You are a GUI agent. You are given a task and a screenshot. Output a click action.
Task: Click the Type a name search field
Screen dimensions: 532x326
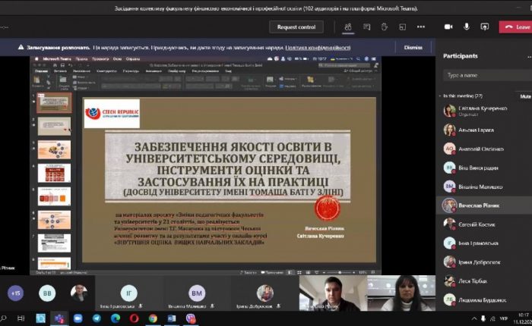coord(488,75)
